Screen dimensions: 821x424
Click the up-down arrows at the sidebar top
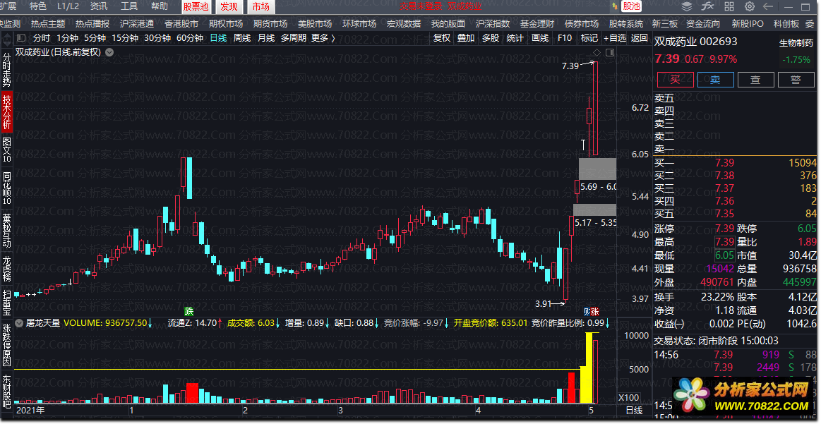pyautogui.click(x=7, y=38)
